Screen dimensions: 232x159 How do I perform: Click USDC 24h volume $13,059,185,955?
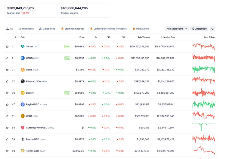(140, 58)
